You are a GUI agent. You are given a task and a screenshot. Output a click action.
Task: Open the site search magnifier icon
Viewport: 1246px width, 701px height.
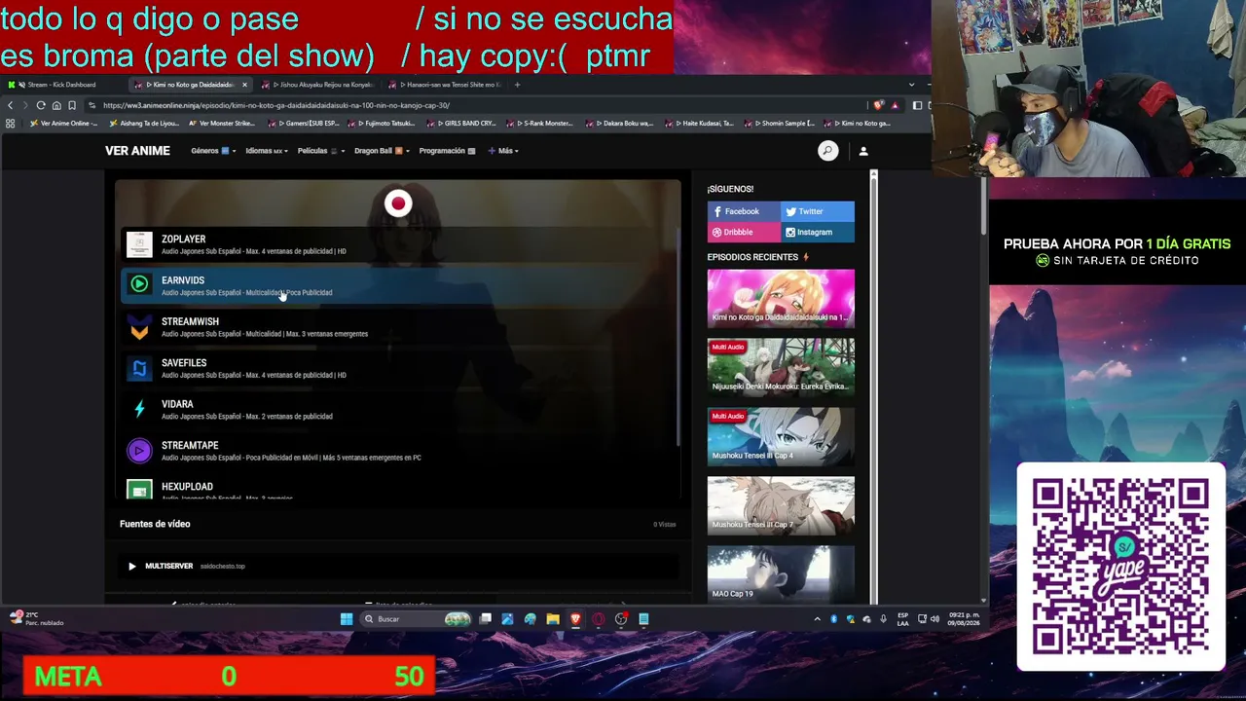pyautogui.click(x=827, y=151)
